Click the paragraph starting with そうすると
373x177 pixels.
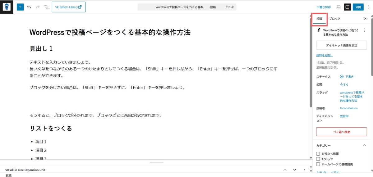pos(96,116)
